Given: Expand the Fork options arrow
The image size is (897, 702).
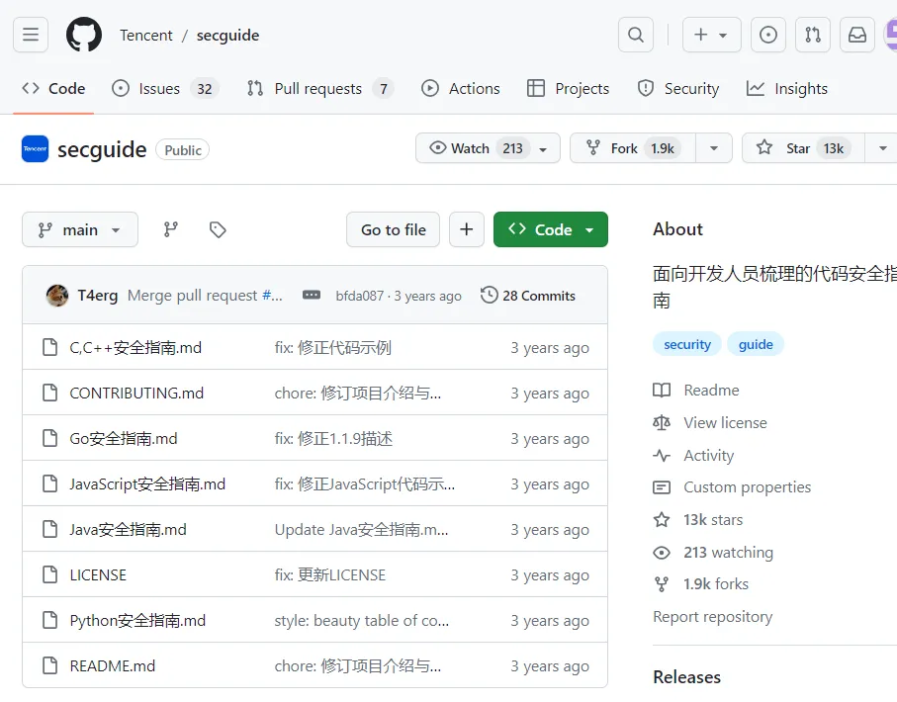Looking at the screenshot, I should (713, 148).
